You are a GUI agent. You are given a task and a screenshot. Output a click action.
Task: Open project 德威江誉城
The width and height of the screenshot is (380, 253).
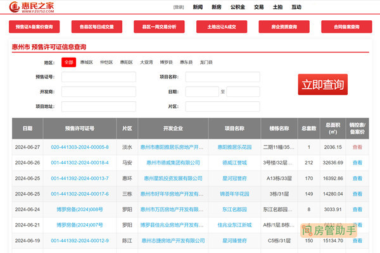[234, 163]
